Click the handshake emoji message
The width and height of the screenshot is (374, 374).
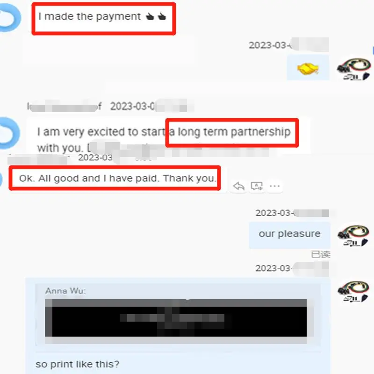tap(308, 67)
